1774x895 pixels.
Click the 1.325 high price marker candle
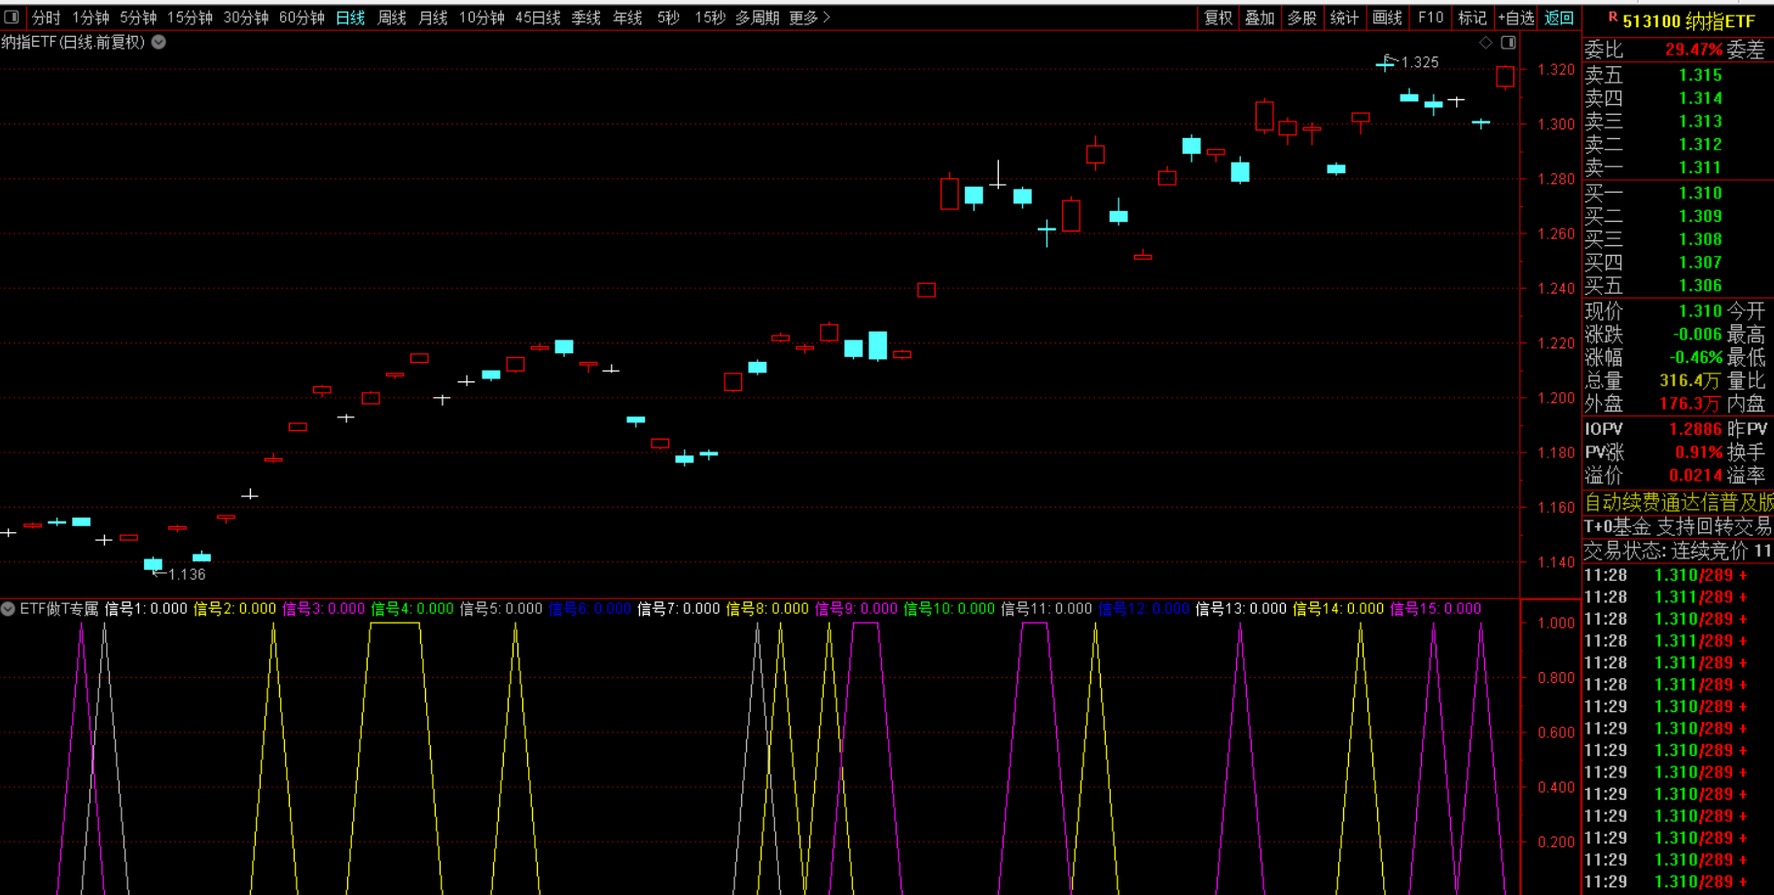[1385, 65]
